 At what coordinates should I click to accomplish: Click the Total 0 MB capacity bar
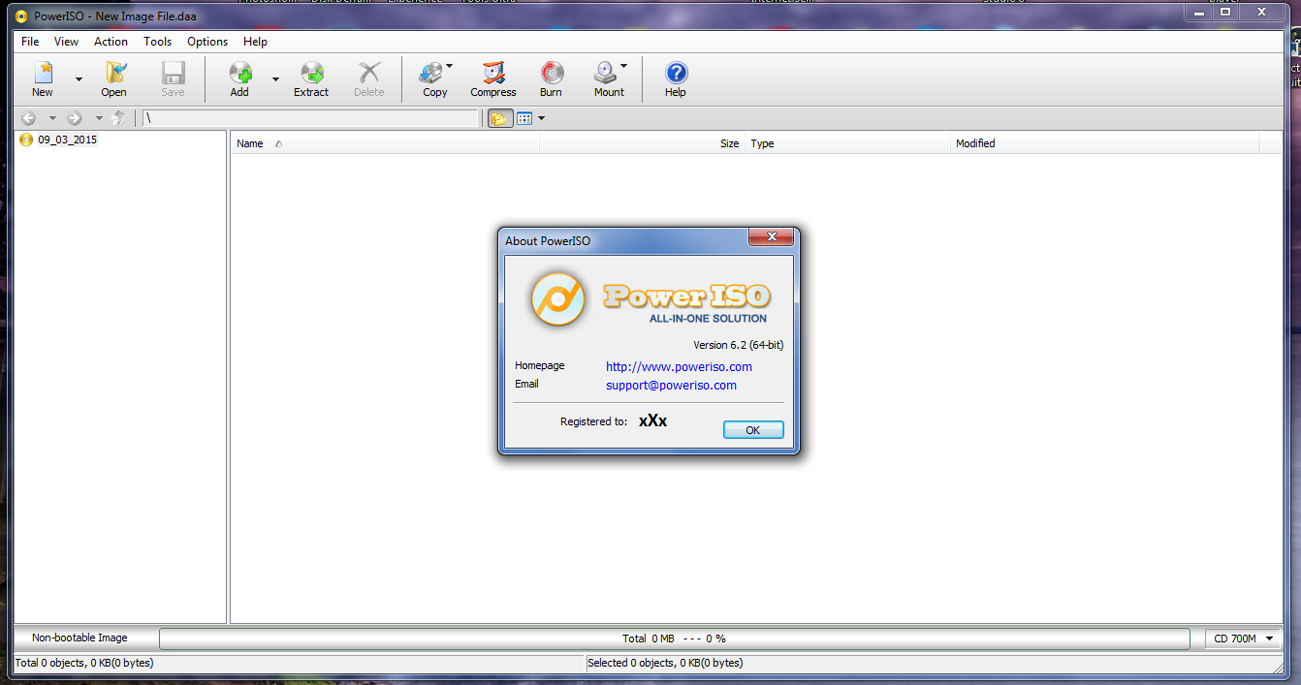(674, 638)
